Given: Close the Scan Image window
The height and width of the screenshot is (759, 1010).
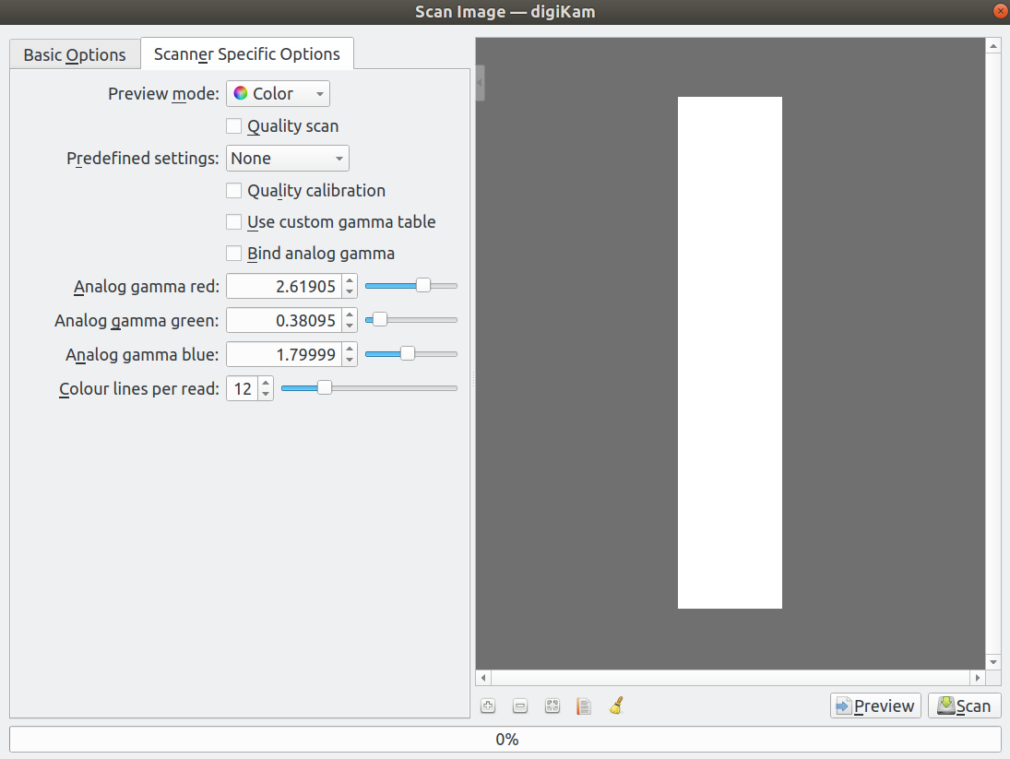Looking at the screenshot, I should [999, 12].
